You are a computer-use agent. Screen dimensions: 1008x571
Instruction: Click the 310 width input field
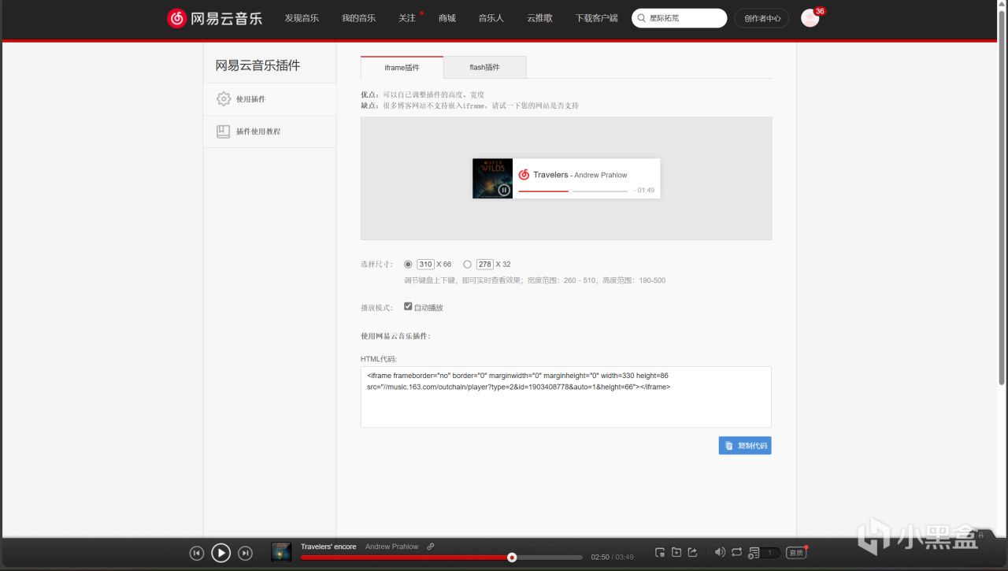pos(425,265)
